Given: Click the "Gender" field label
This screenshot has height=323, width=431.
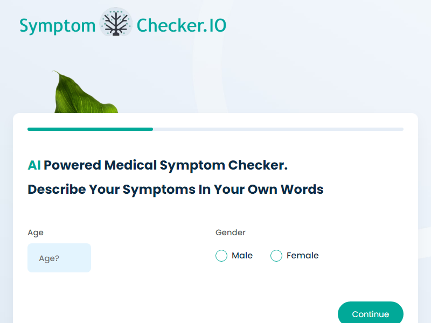Looking at the screenshot, I should coord(231,233).
